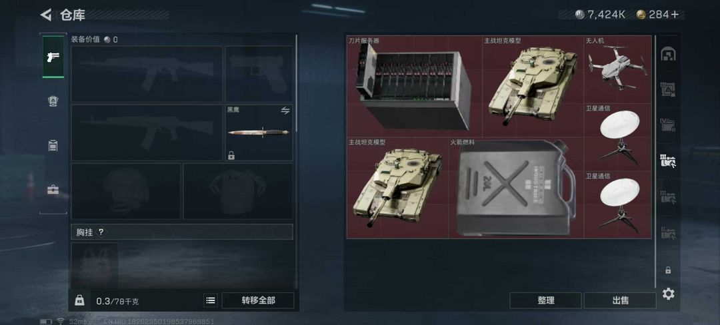Click the 整理 button
The image size is (720, 325).
(x=545, y=301)
